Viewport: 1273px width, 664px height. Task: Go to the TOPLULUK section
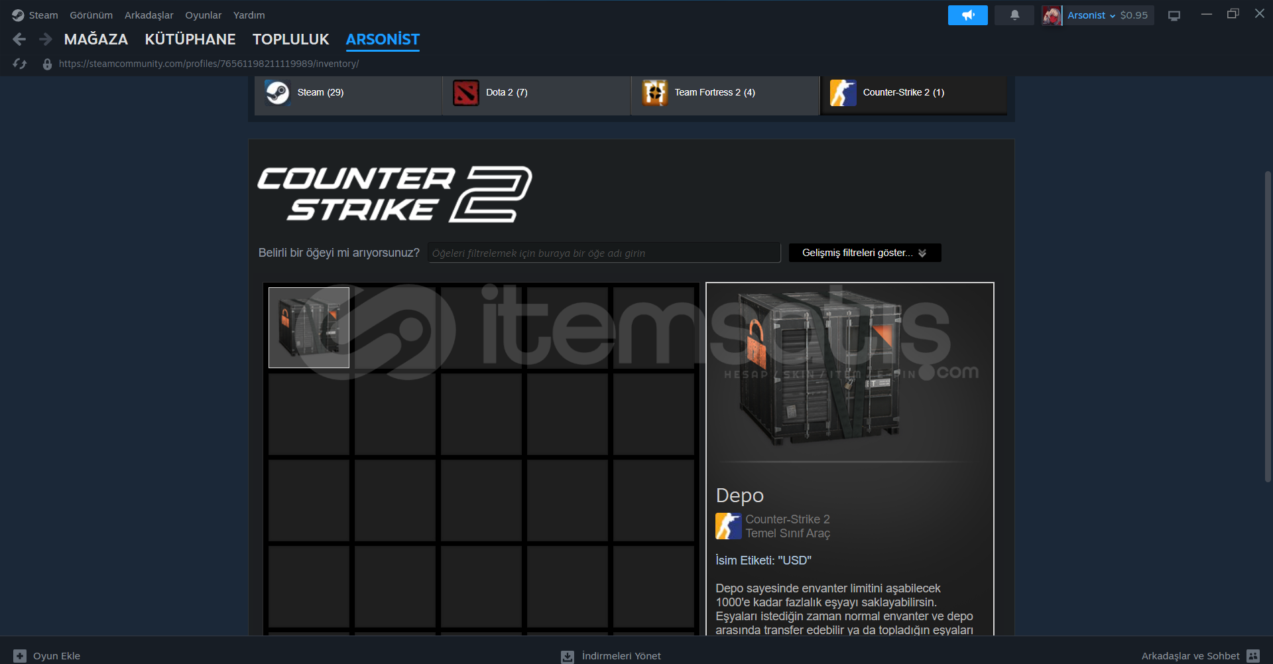(290, 39)
